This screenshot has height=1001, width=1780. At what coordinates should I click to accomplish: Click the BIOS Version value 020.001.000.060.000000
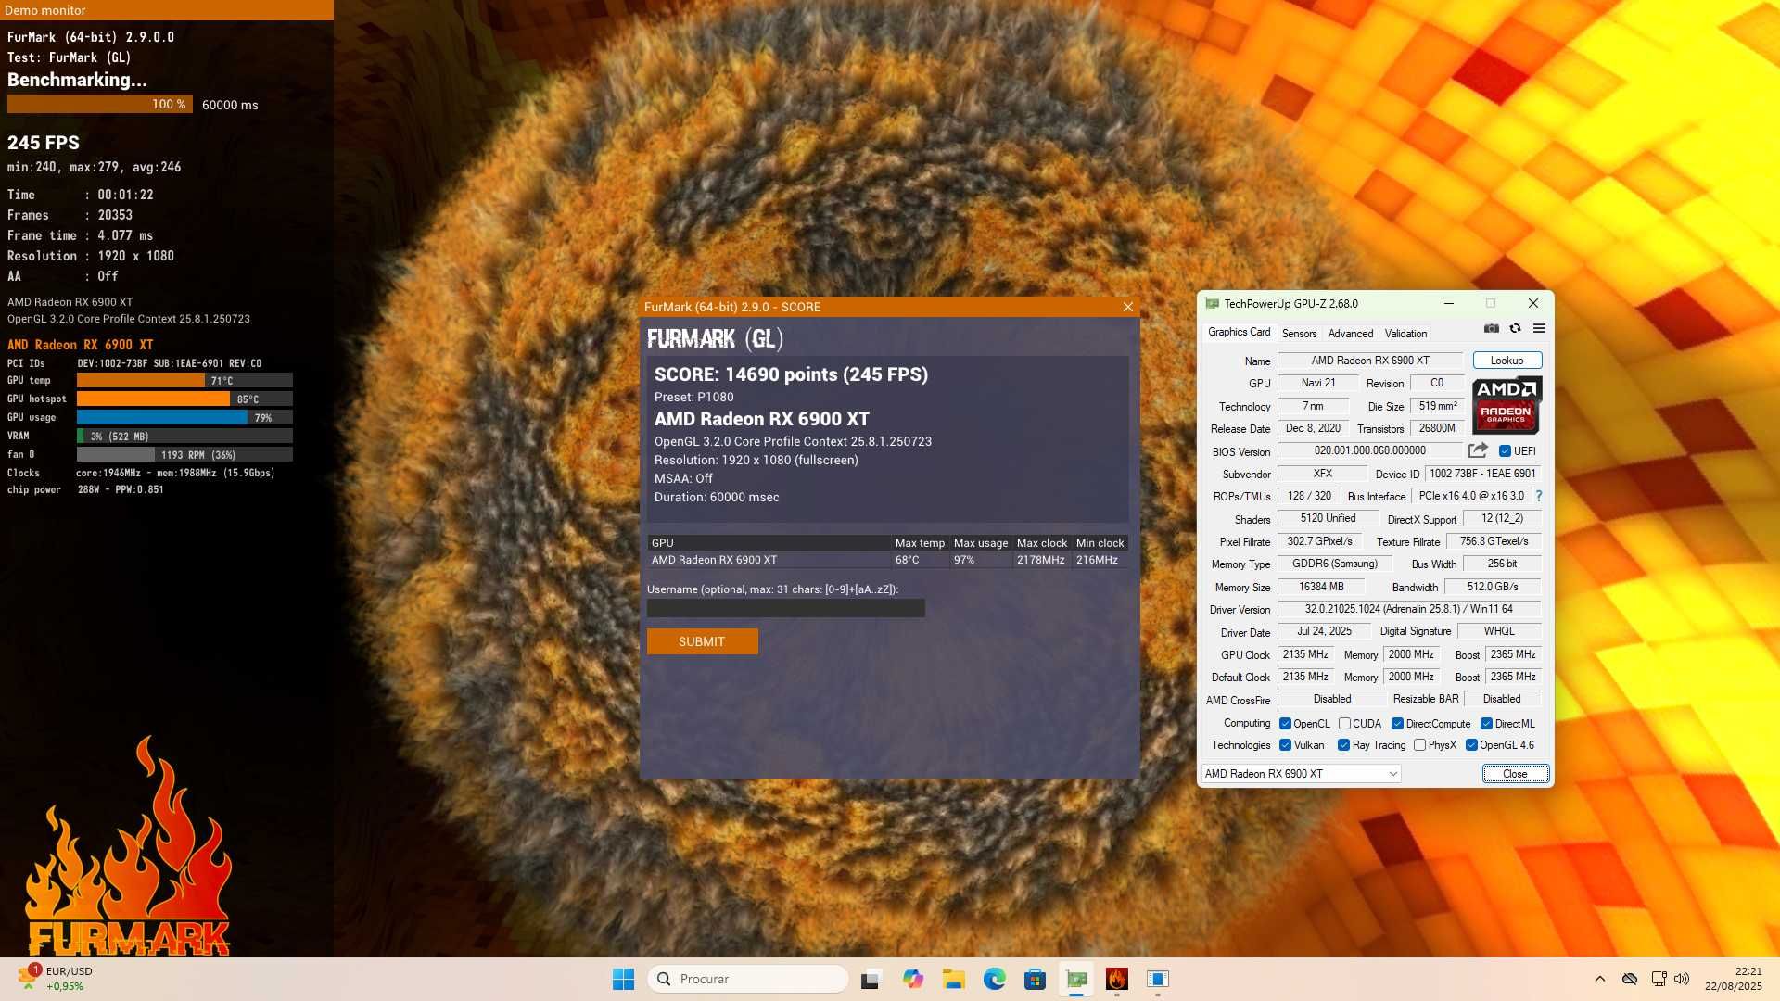click(1369, 450)
